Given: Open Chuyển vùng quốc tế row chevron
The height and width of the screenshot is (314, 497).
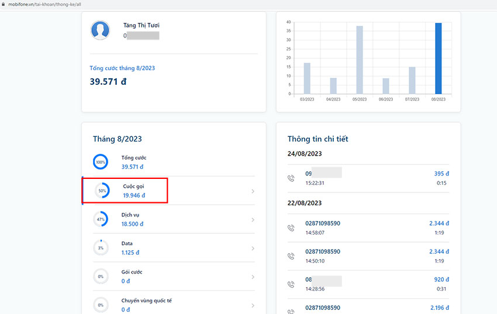Looking at the screenshot, I should point(253,305).
